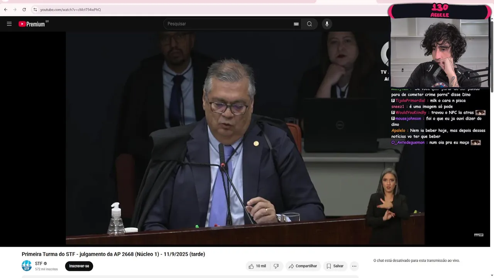Click the eyes emote in O_Antedeguemon message
Image resolution: width=494 pixels, height=278 pixels.
coord(476,142)
